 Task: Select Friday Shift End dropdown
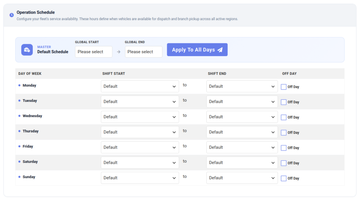(242, 147)
